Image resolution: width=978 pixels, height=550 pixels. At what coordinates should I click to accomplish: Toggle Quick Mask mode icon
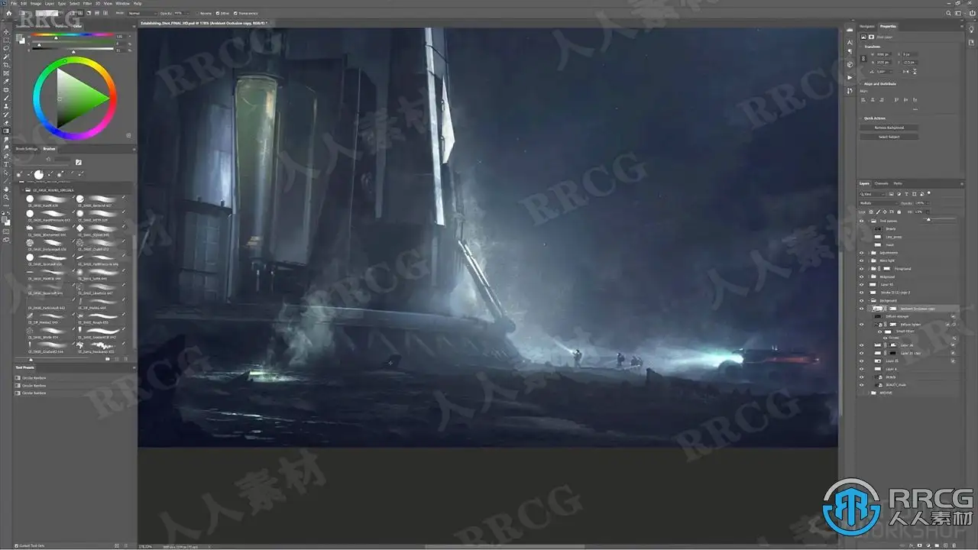click(x=7, y=233)
